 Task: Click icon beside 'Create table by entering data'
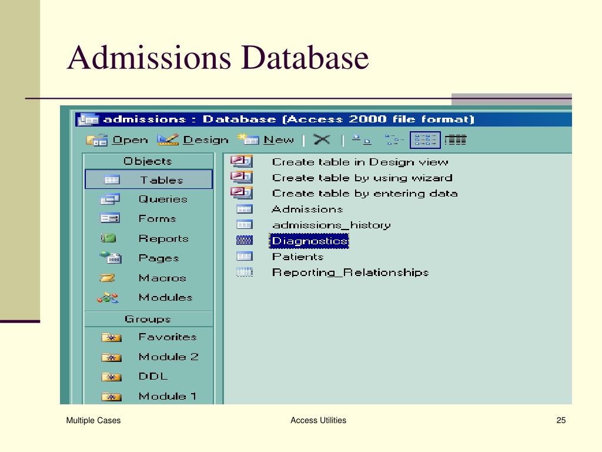242,192
